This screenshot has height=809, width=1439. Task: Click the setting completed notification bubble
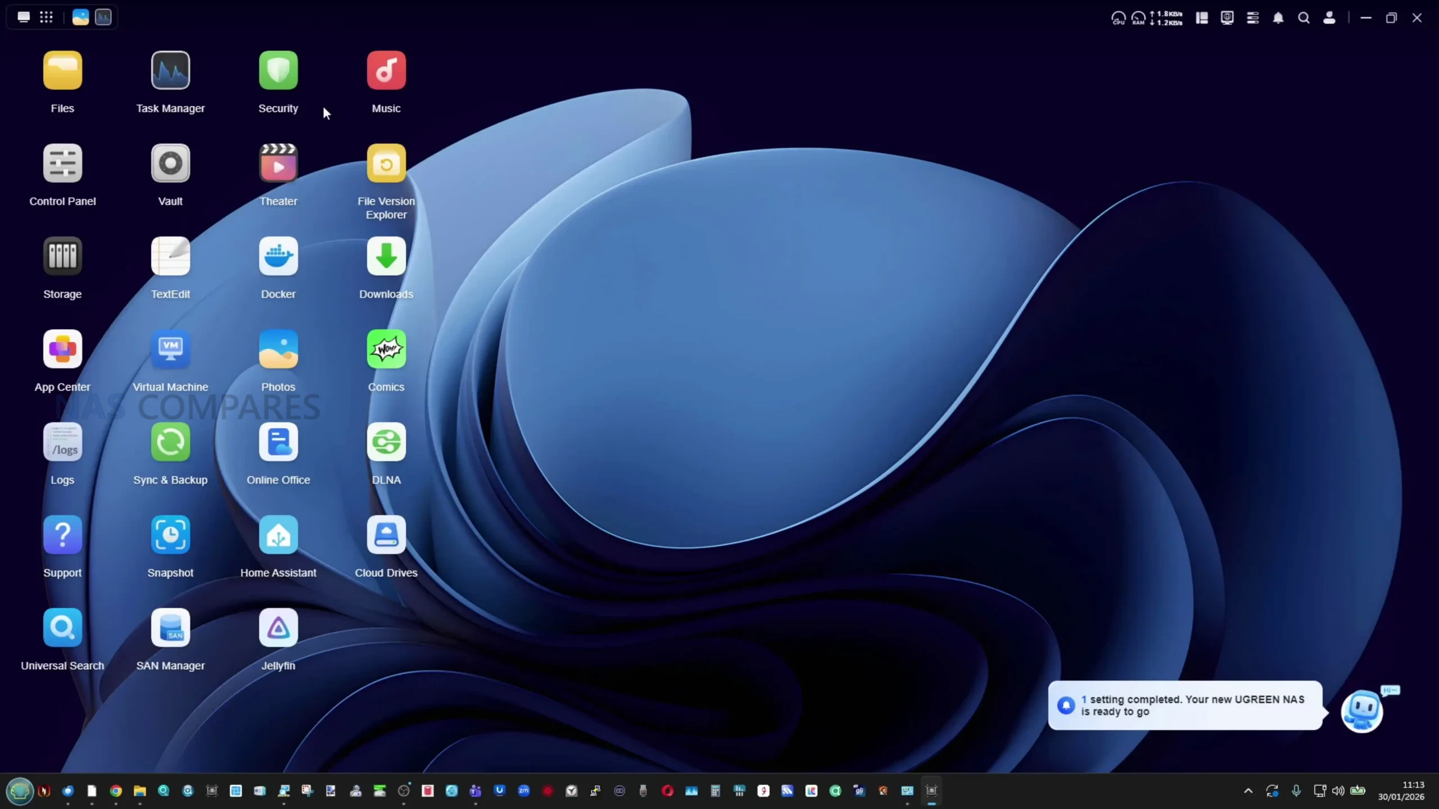(1185, 705)
